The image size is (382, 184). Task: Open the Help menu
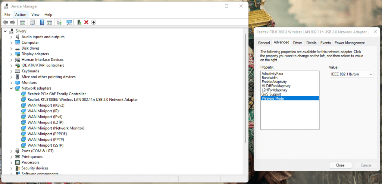click(48, 15)
